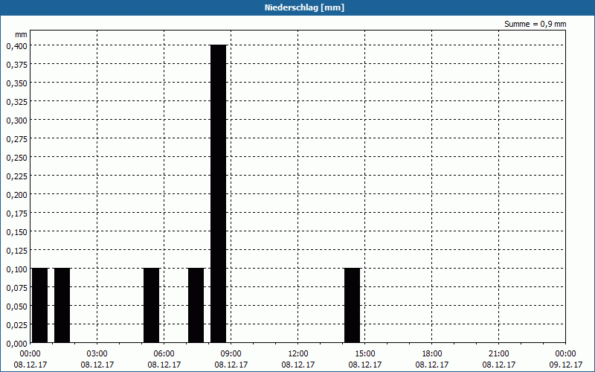Click the 0,200 y-axis value
The height and width of the screenshot is (372, 595).
16,195
